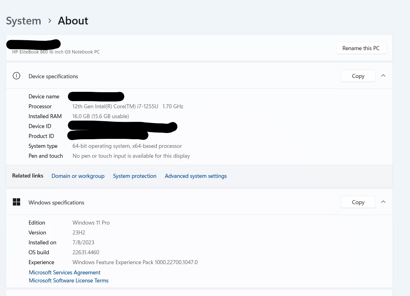This screenshot has height=296, width=410.
Task: Click the Processor label
Action: point(40,106)
